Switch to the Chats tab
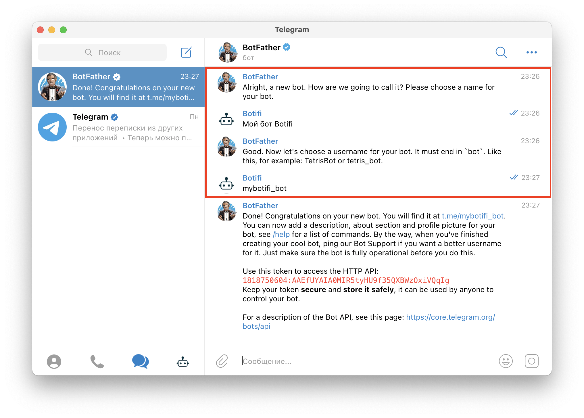The image size is (584, 418). pyautogui.click(x=141, y=361)
